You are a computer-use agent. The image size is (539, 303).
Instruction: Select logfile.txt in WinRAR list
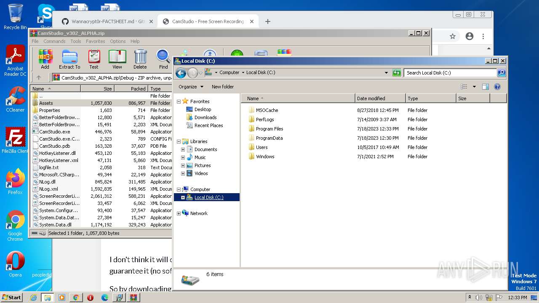[49, 167]
